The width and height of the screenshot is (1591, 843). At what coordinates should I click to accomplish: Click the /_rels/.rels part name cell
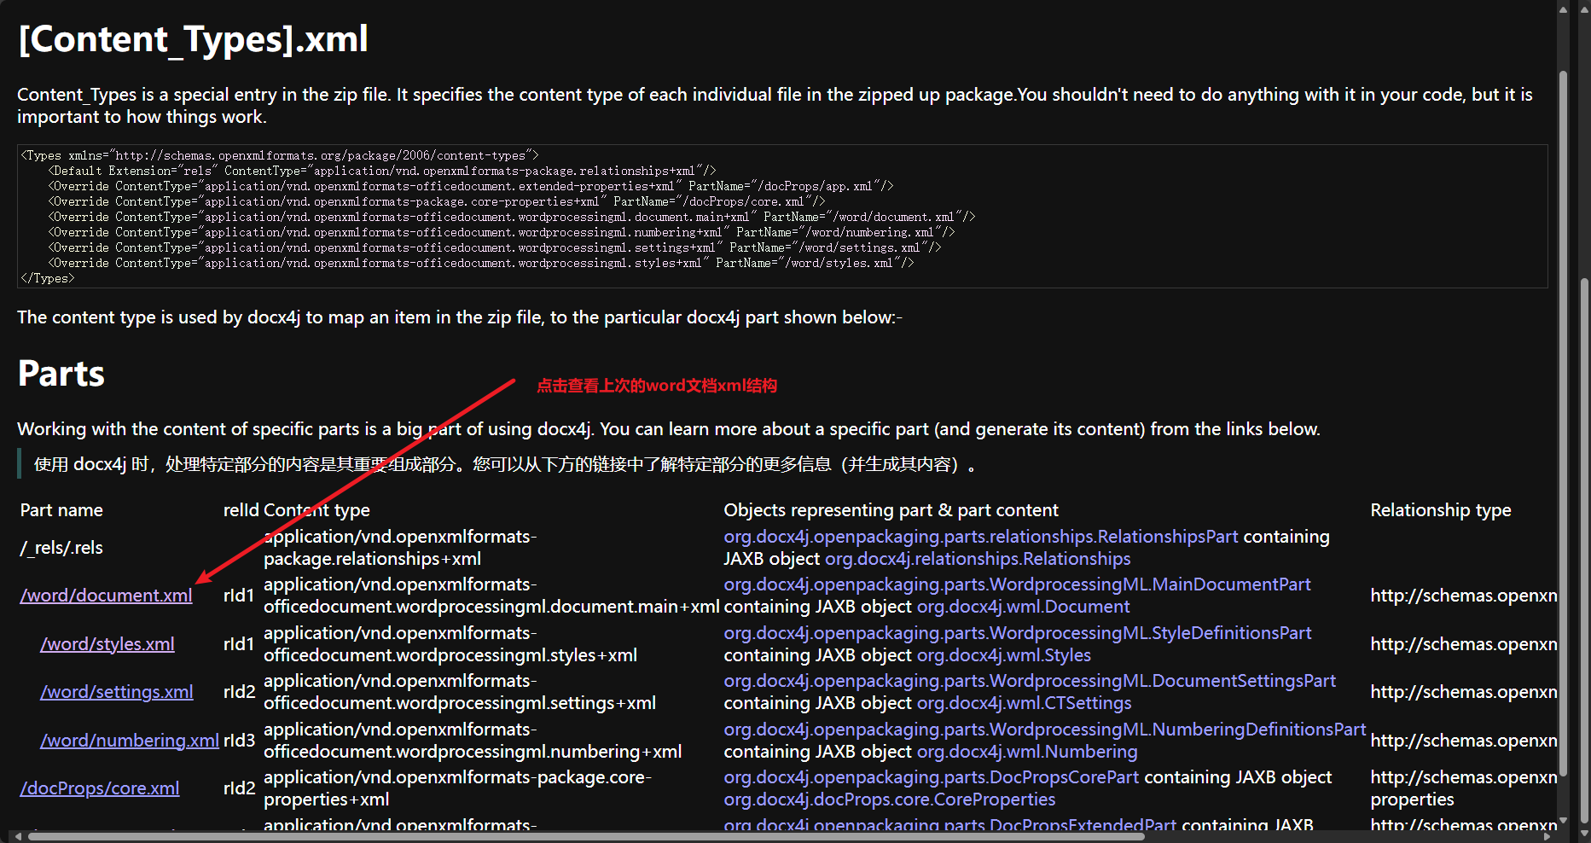[x=61, y=548]
